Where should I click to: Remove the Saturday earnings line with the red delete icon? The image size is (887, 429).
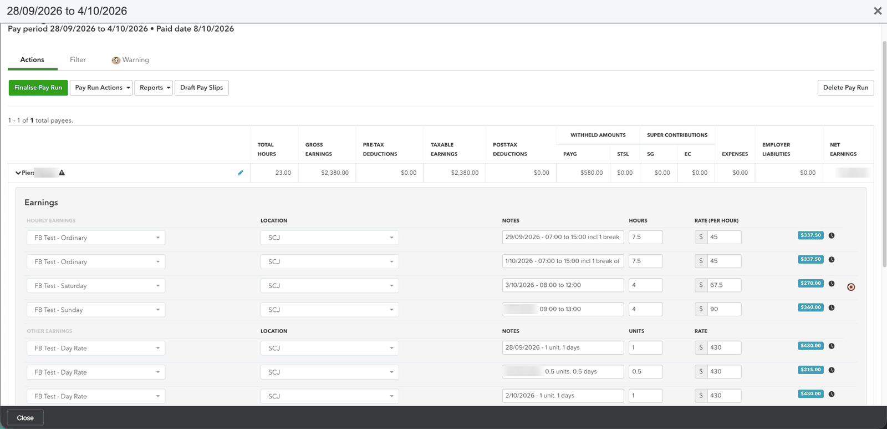pos(851,287)
